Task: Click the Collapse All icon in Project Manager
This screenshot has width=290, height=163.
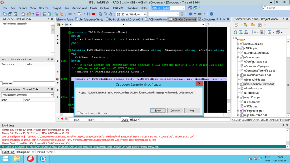Action: point(246,32)
